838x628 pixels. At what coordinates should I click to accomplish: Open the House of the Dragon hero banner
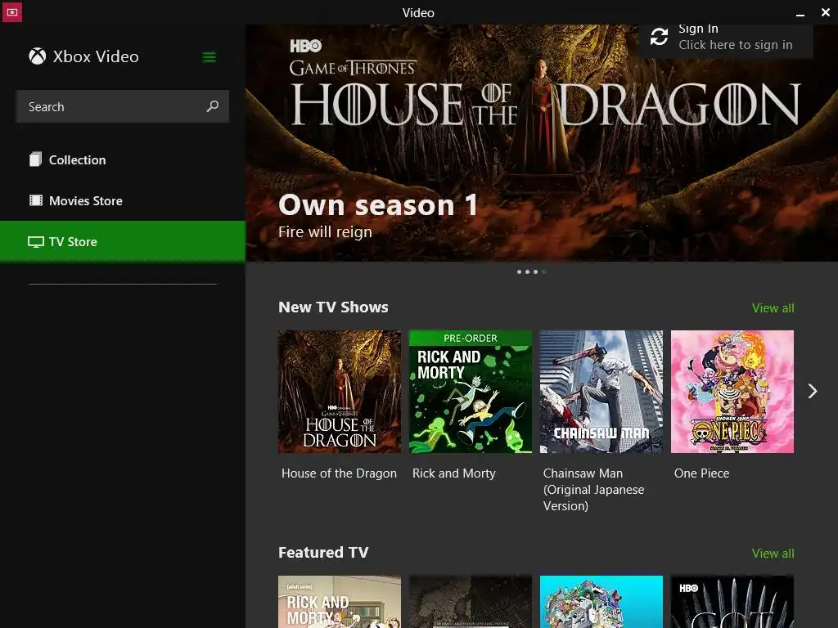click(x=542, y=143)
